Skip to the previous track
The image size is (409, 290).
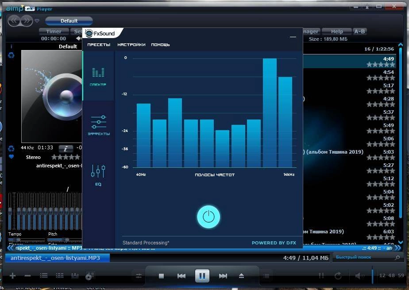181,276
